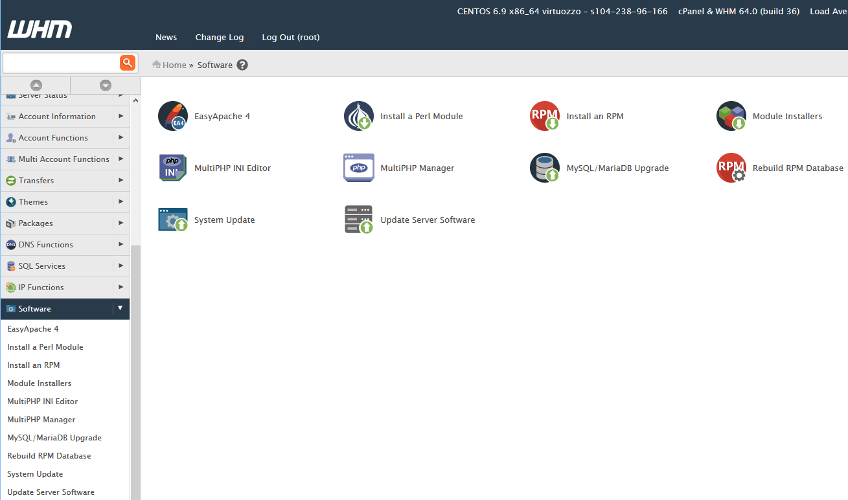This screenshot has height=500, width=848.
Task: Open System Update text link in main panel
Action: 225,220
